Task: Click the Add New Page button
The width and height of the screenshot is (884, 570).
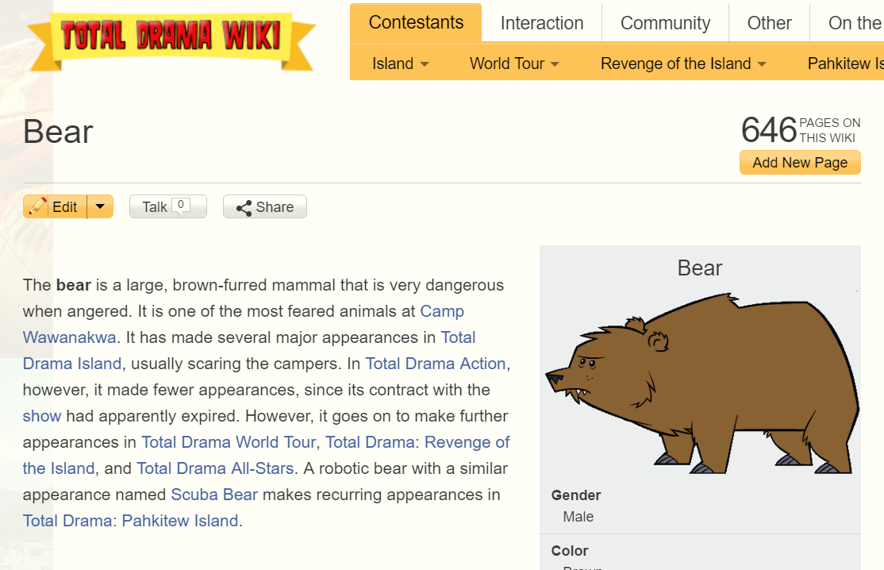Action: pos(800,163)
